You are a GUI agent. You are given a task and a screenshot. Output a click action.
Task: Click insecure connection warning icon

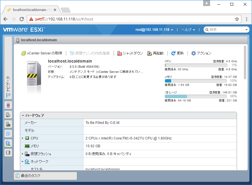(x=31, y=19)
